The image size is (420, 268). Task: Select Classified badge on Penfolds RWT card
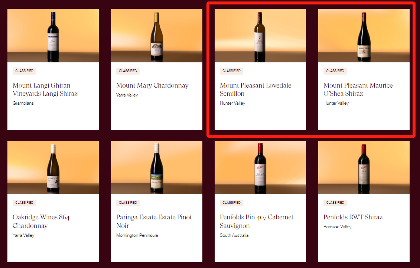coord(335,203)
